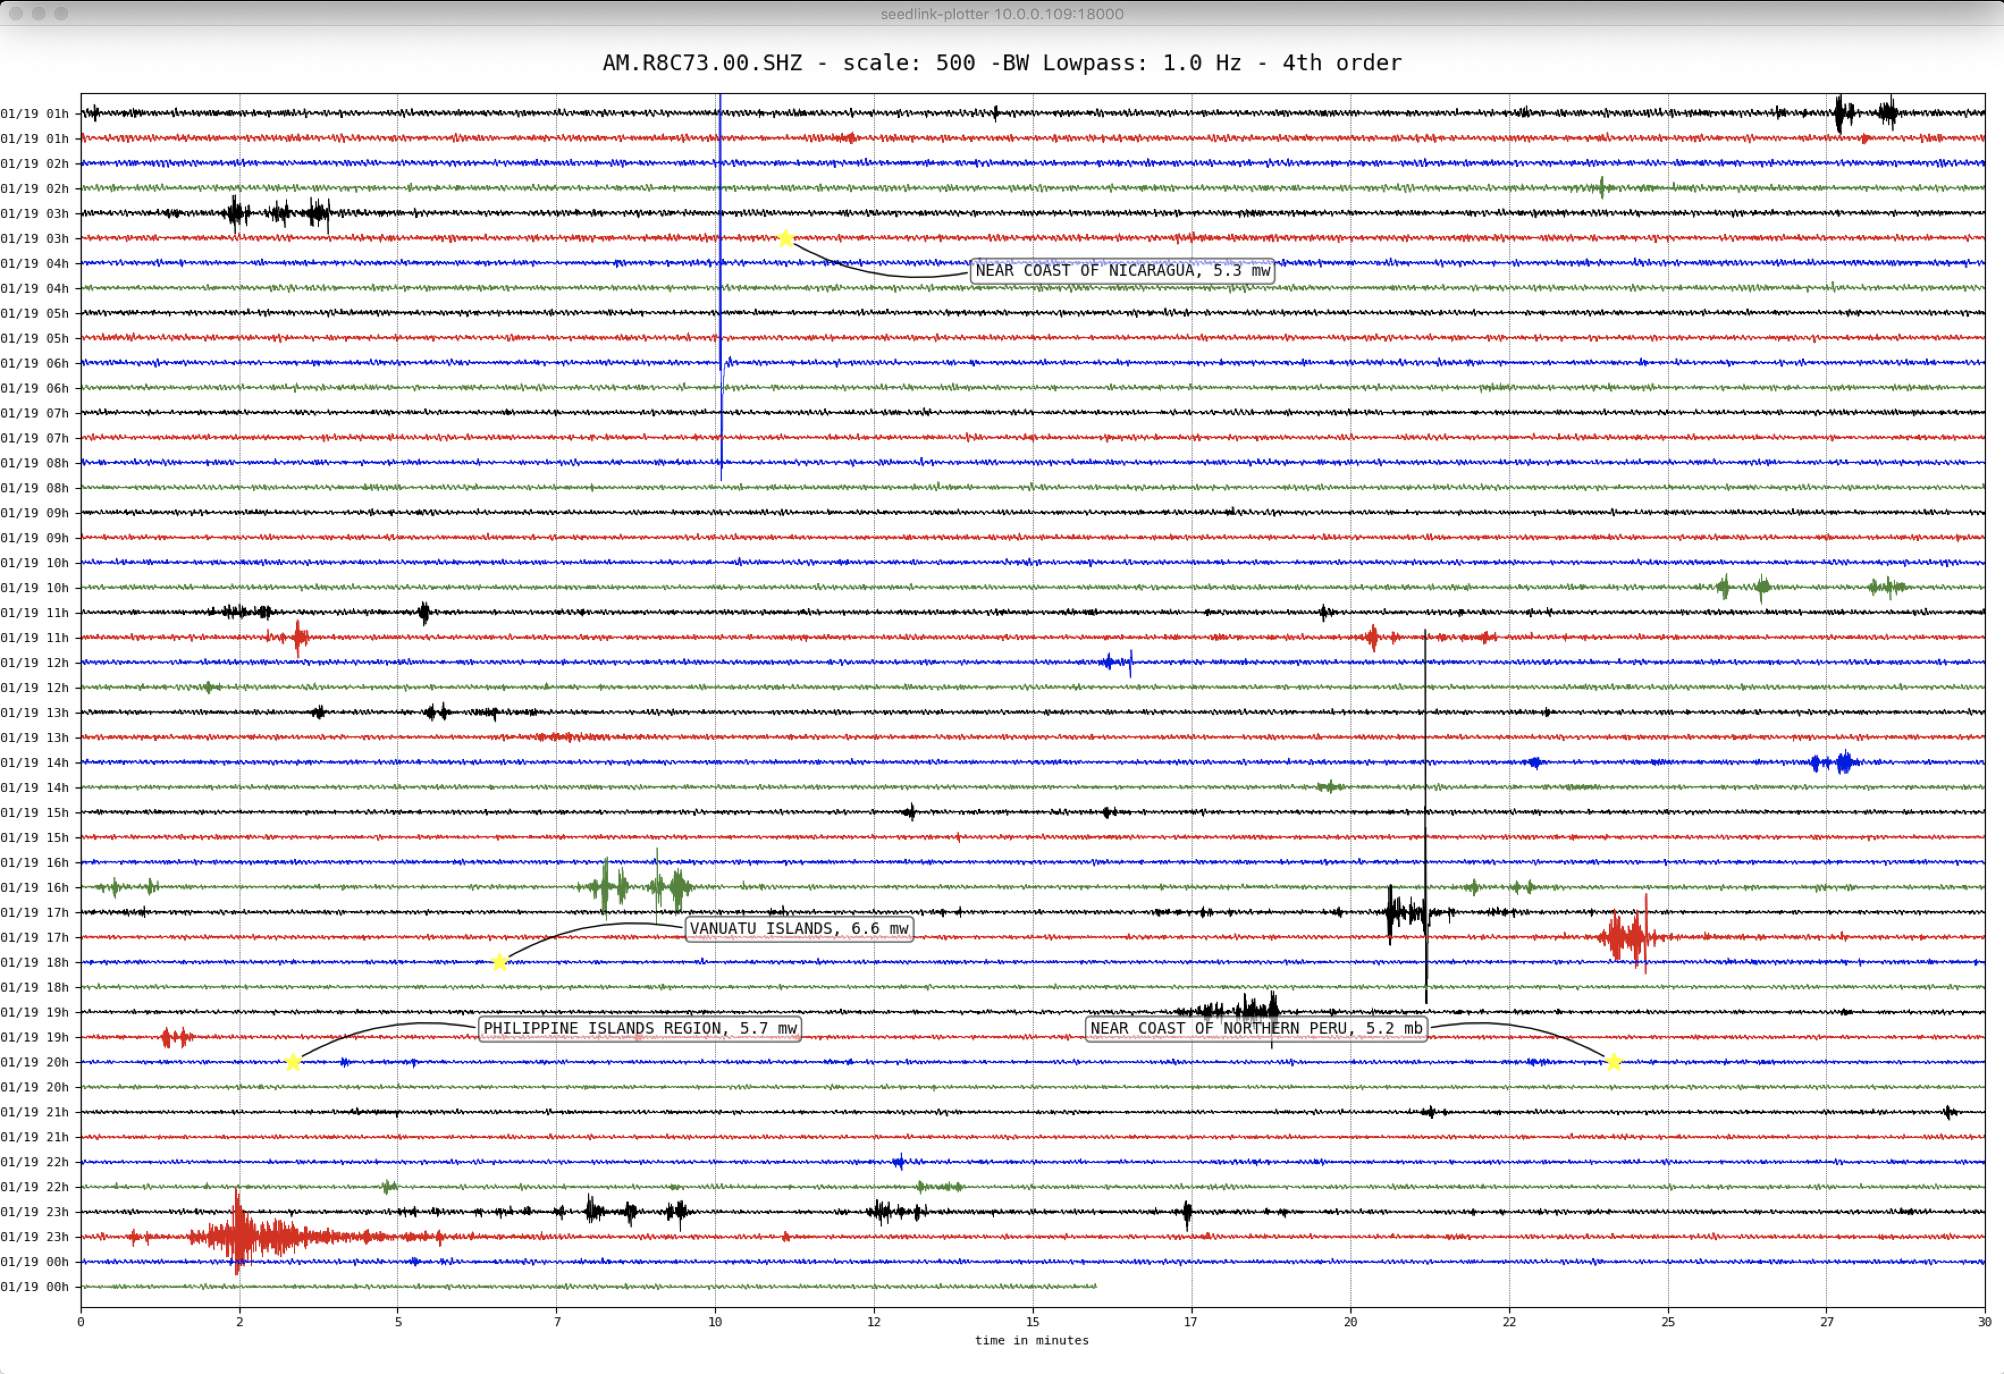This screenshot has height=1374, width=2004.
Task: Click the tall black vertical spike near minute 21
Action: tap(1425, 816)
